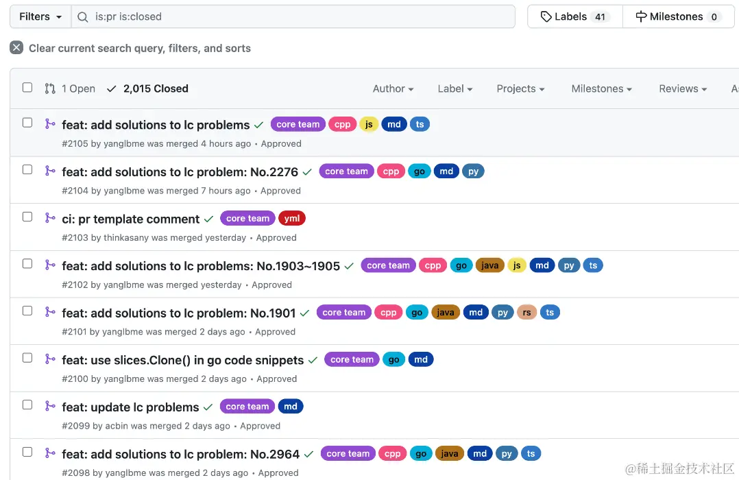The height and width of the screenshot is (480, 739).
Task: Select checkbox for PR #2105
Action: (x=27, y=123)
